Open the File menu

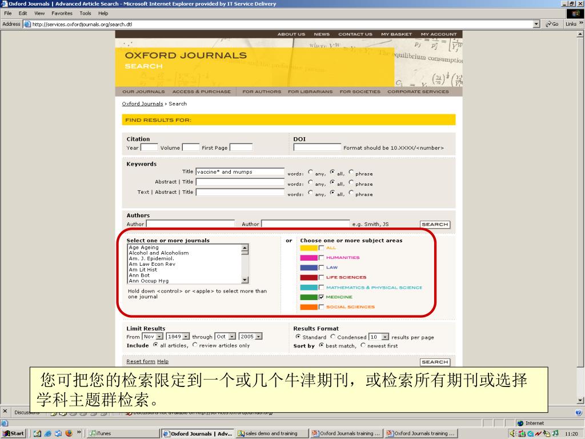(x=8, y=13)
